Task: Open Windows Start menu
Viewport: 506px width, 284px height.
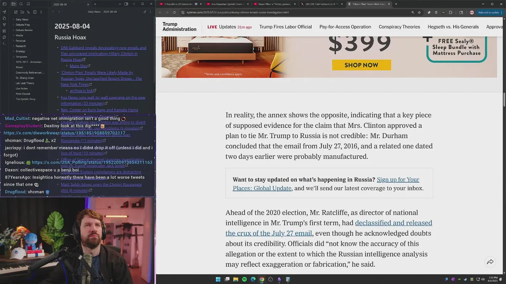Action: point(218,279)
